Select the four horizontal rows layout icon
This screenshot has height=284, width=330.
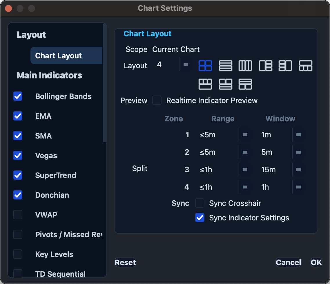click(x=225, y=66)
